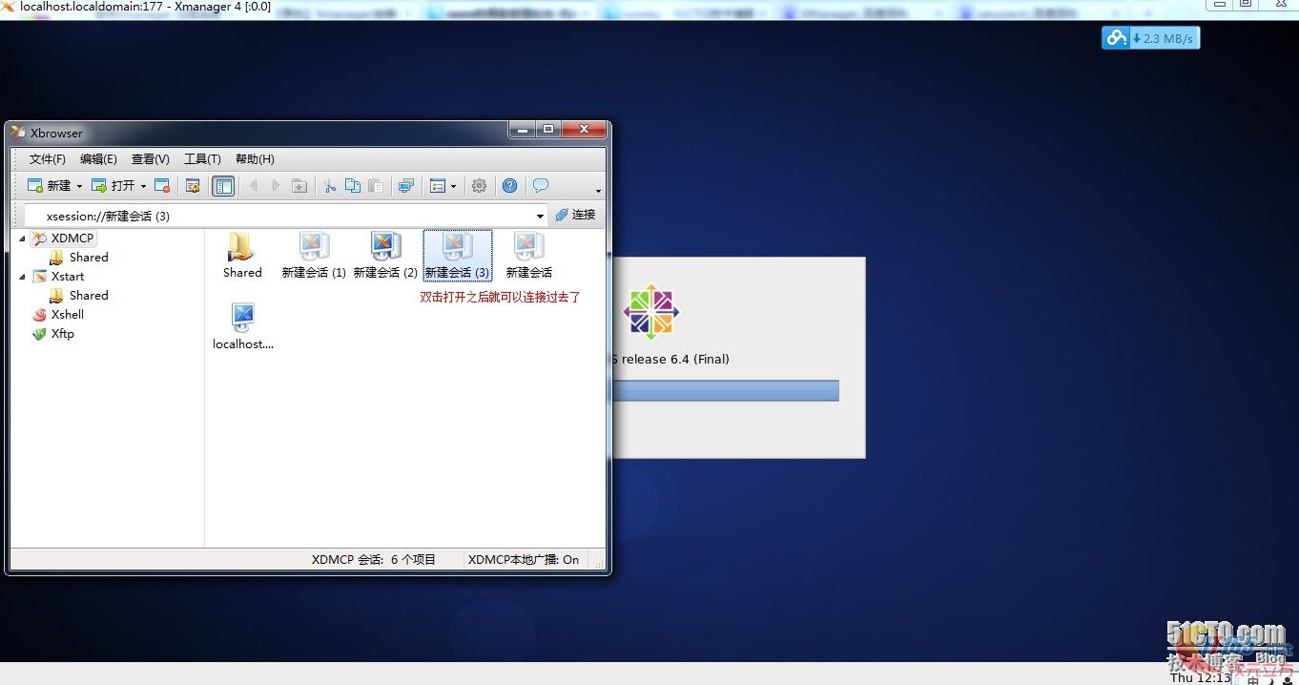The image size is (1299, 685).
Task: Collapse the XDMCP tree node
Action: pos(22,238)
